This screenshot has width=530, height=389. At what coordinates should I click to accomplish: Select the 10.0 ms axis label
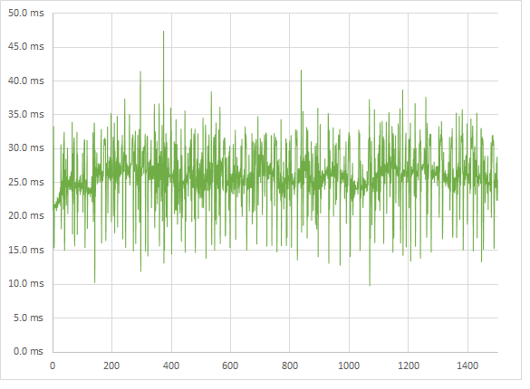26,283
